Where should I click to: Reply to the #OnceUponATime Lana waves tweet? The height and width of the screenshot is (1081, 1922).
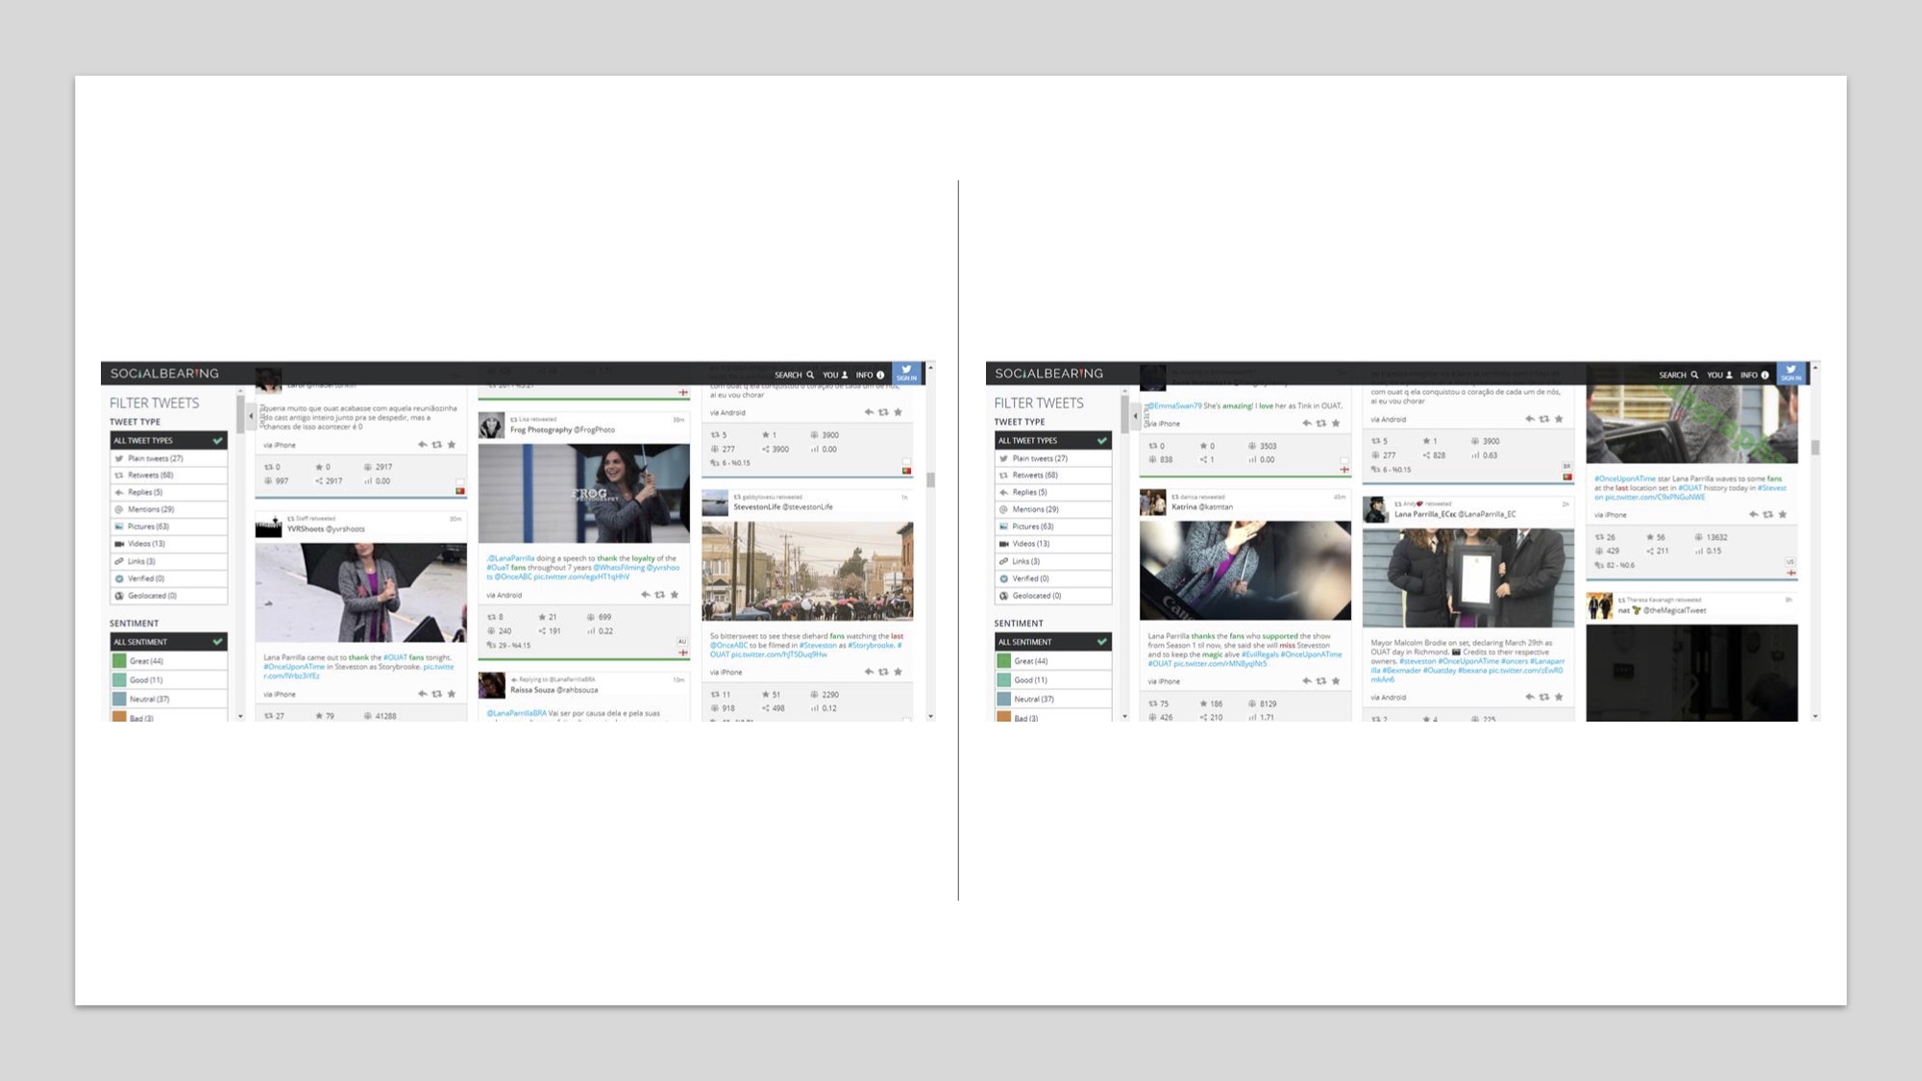click(1753, 514)
